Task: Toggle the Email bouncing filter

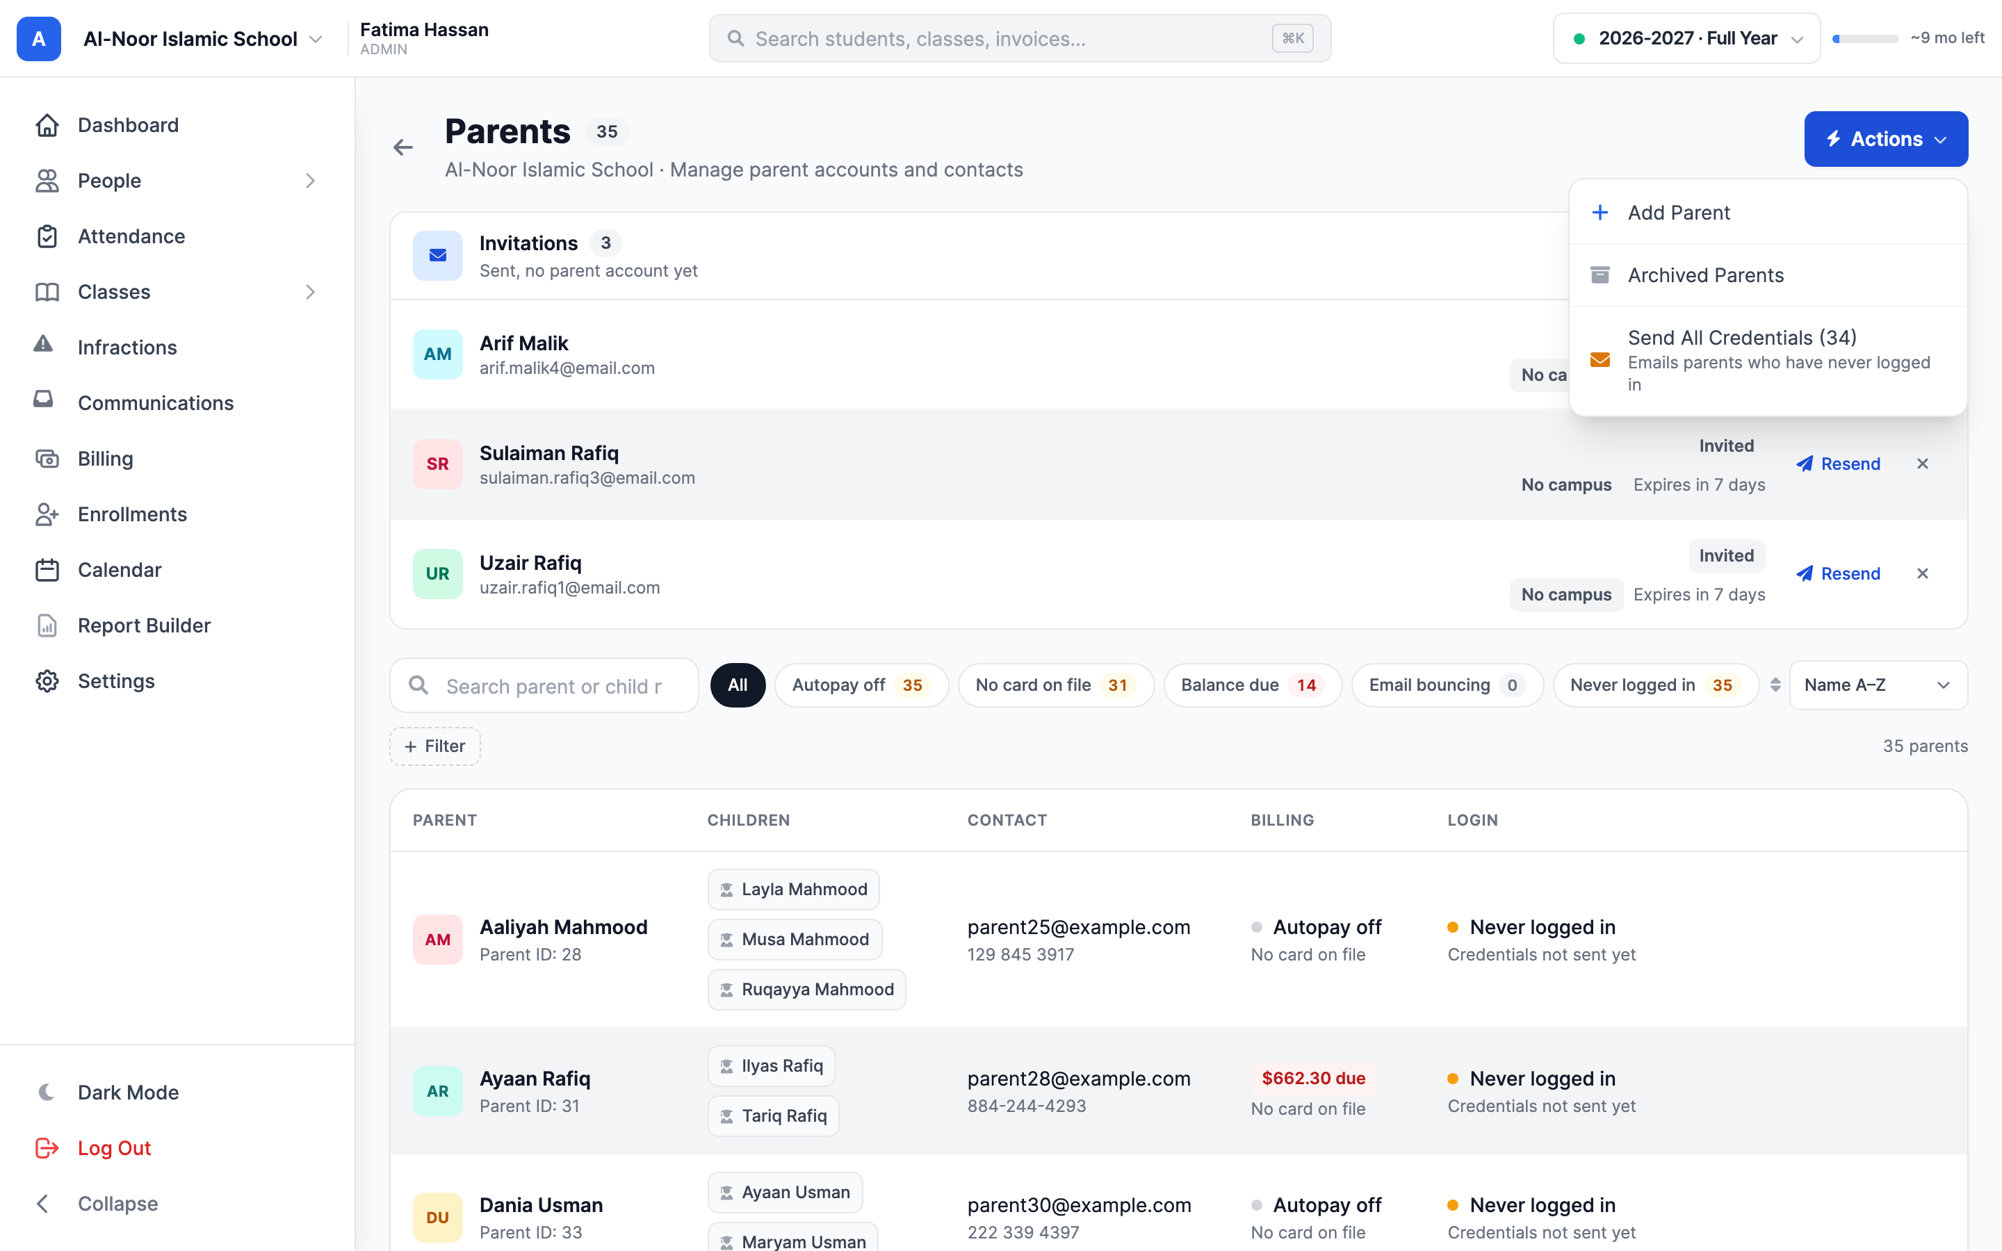Action: 1447,685
